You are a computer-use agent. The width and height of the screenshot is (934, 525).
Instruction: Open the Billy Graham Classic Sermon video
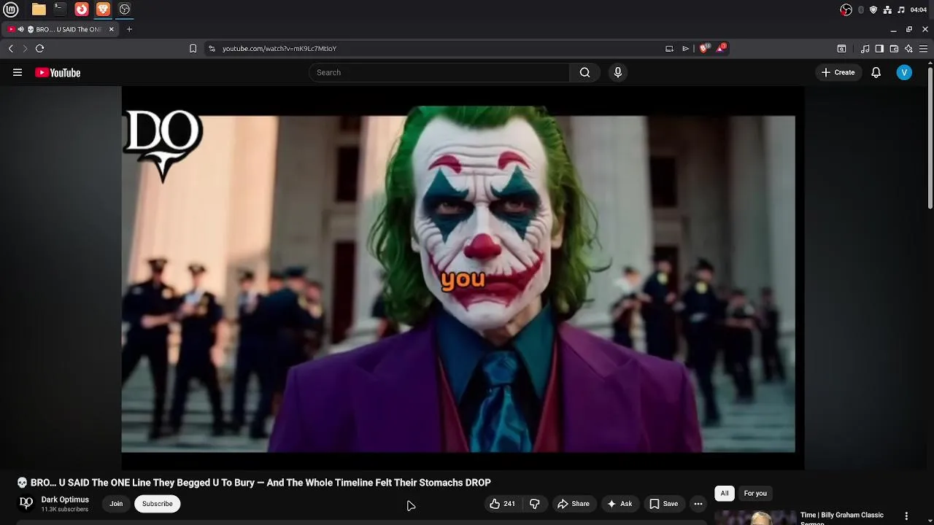coord(841,517)
